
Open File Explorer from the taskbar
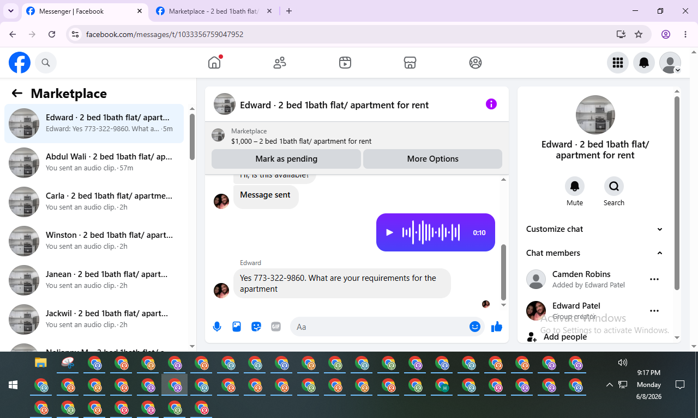click(x=41, y=363)
